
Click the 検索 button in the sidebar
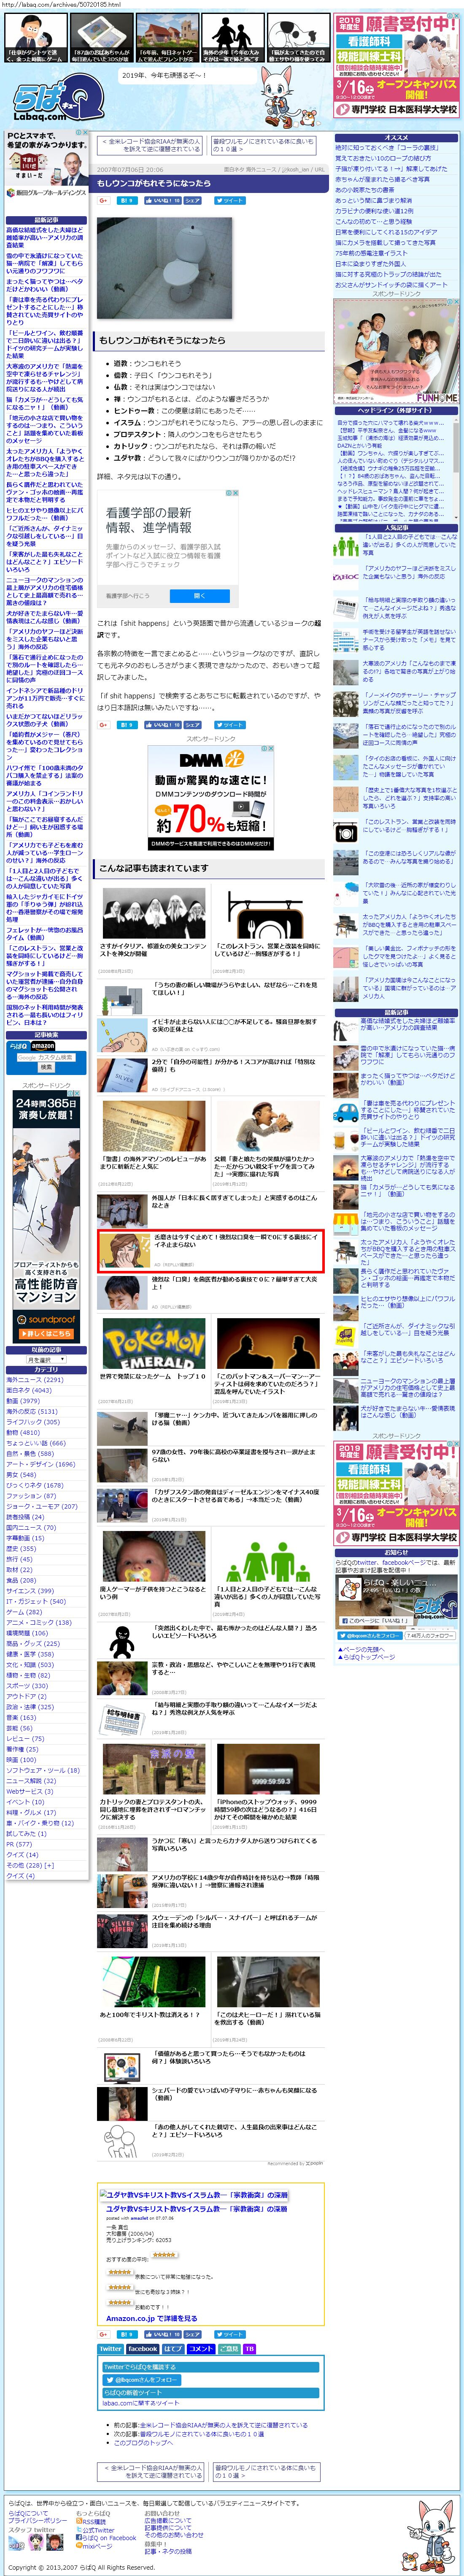tap(46, 1068)
